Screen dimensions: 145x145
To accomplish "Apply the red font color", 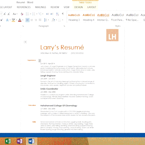I will (x=20, y=20).
